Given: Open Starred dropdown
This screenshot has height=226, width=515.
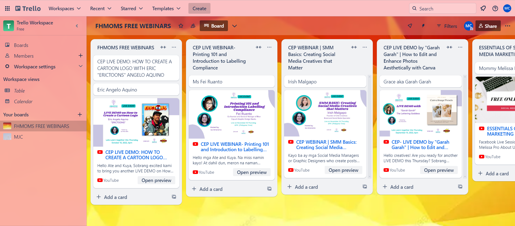Looking at the screenshot, I should coord(131,9).
